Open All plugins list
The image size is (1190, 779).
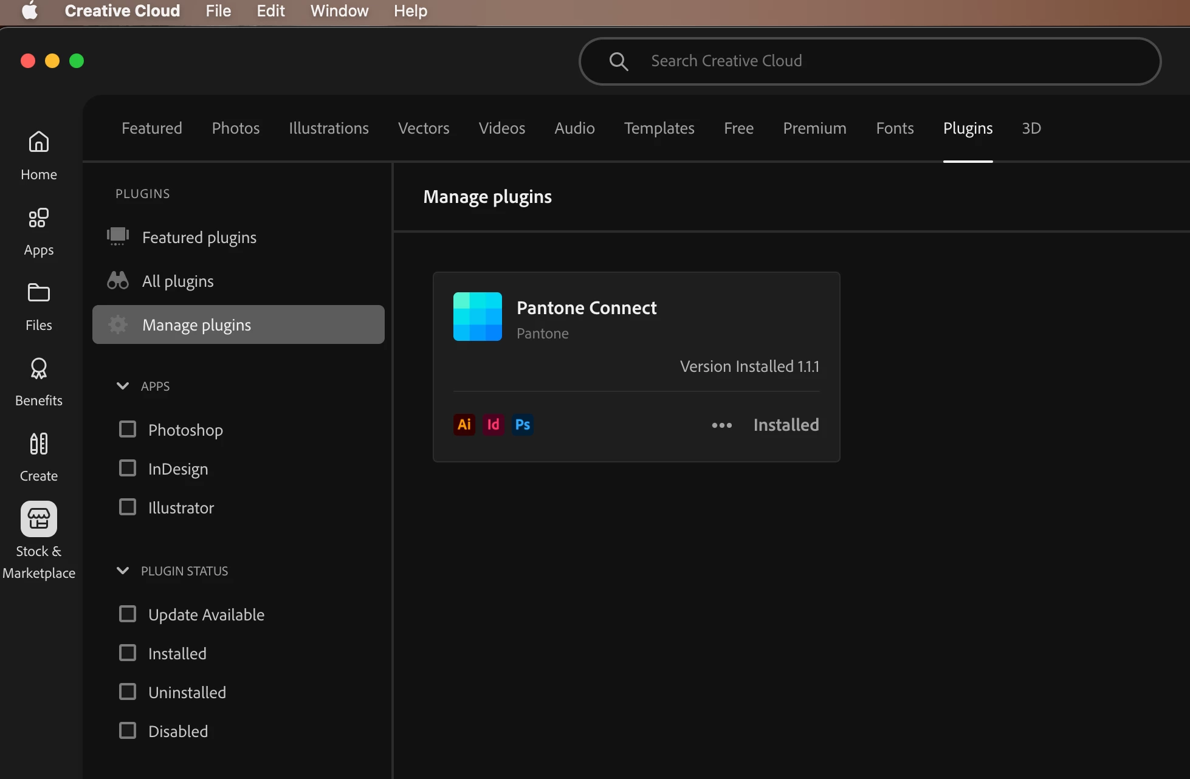tap(177, 281)
